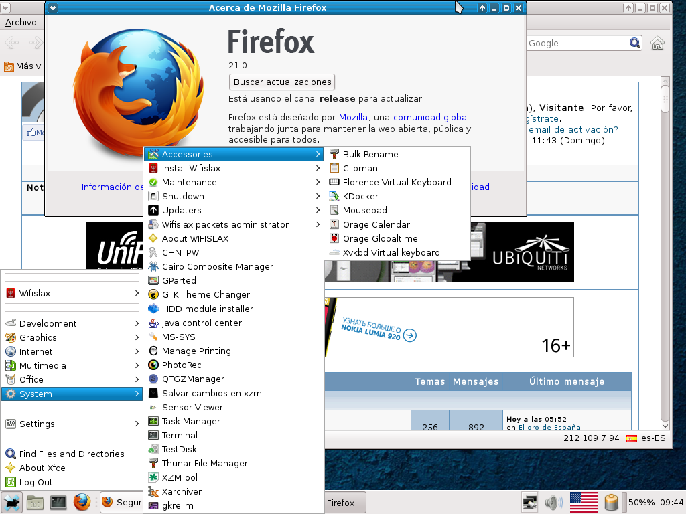Screen dimensions: 686x514
Task: Open Bulk Rename from Accessories submenu
Action: pyautogui.click(x=397, y=154)
